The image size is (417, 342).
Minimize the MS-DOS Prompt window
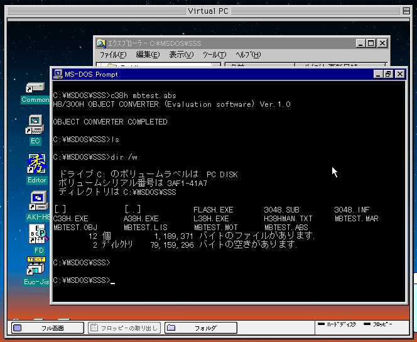coord(378,74)
